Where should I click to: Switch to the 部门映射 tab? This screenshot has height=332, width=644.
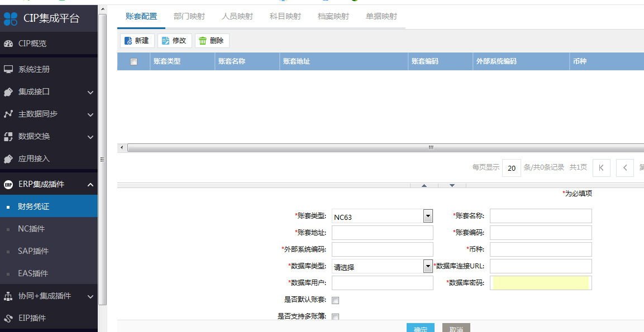(x=189, y=16)
